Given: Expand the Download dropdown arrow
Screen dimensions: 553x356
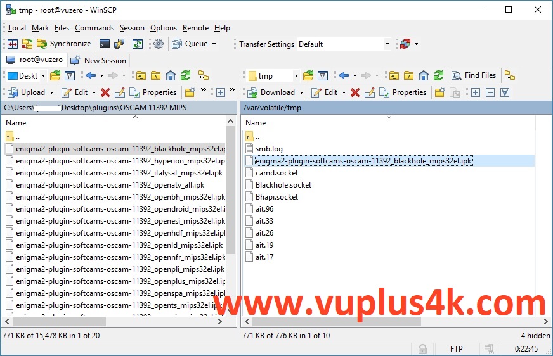Looking at the screenshot, I should [301, 92].
